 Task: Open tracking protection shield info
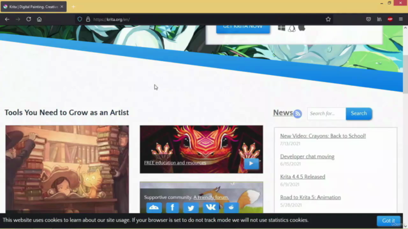click(80, 19)
